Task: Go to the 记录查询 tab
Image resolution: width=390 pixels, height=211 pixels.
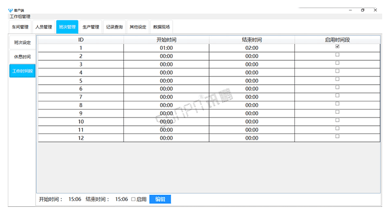Action: tap(114, 27)
